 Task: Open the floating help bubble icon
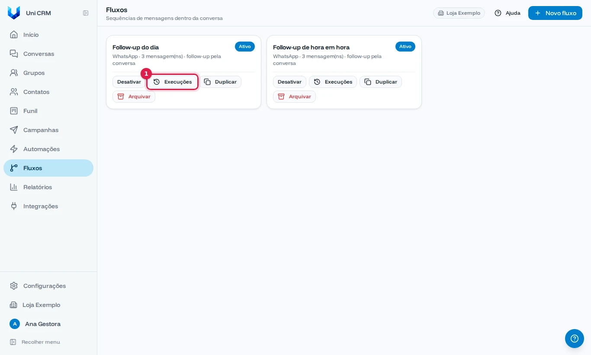click(x=575, y=339)
